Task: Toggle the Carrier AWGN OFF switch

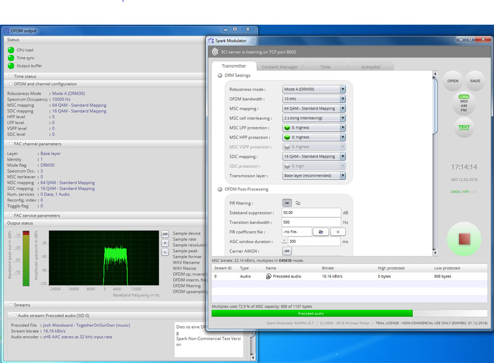Action: tap(287, 251)
